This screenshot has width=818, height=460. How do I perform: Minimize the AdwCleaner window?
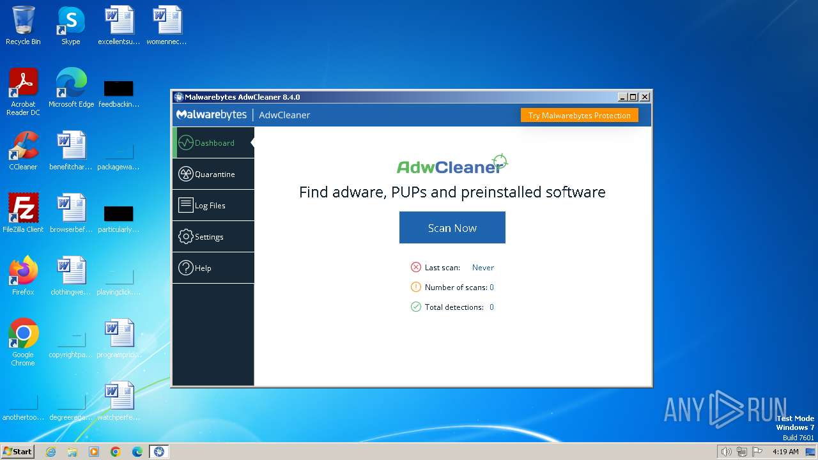coord(622,97)
